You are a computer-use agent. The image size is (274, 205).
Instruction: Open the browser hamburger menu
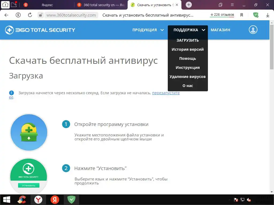tap(232, 5)
